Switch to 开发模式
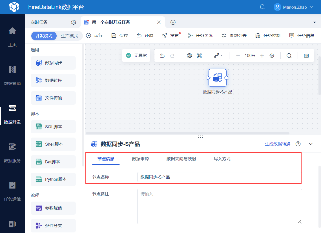This screenshot has height=233, width=321. pyautogui.click(x=44, y=36)
